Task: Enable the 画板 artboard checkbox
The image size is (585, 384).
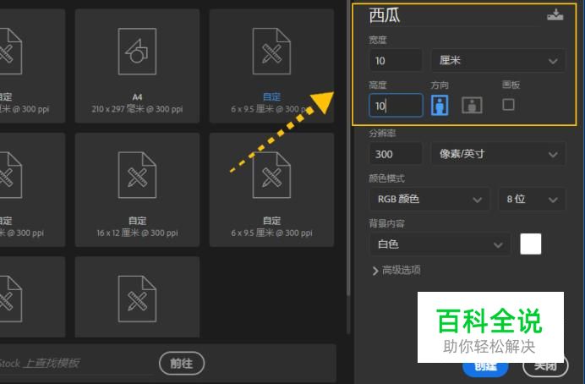Action: 508,105
